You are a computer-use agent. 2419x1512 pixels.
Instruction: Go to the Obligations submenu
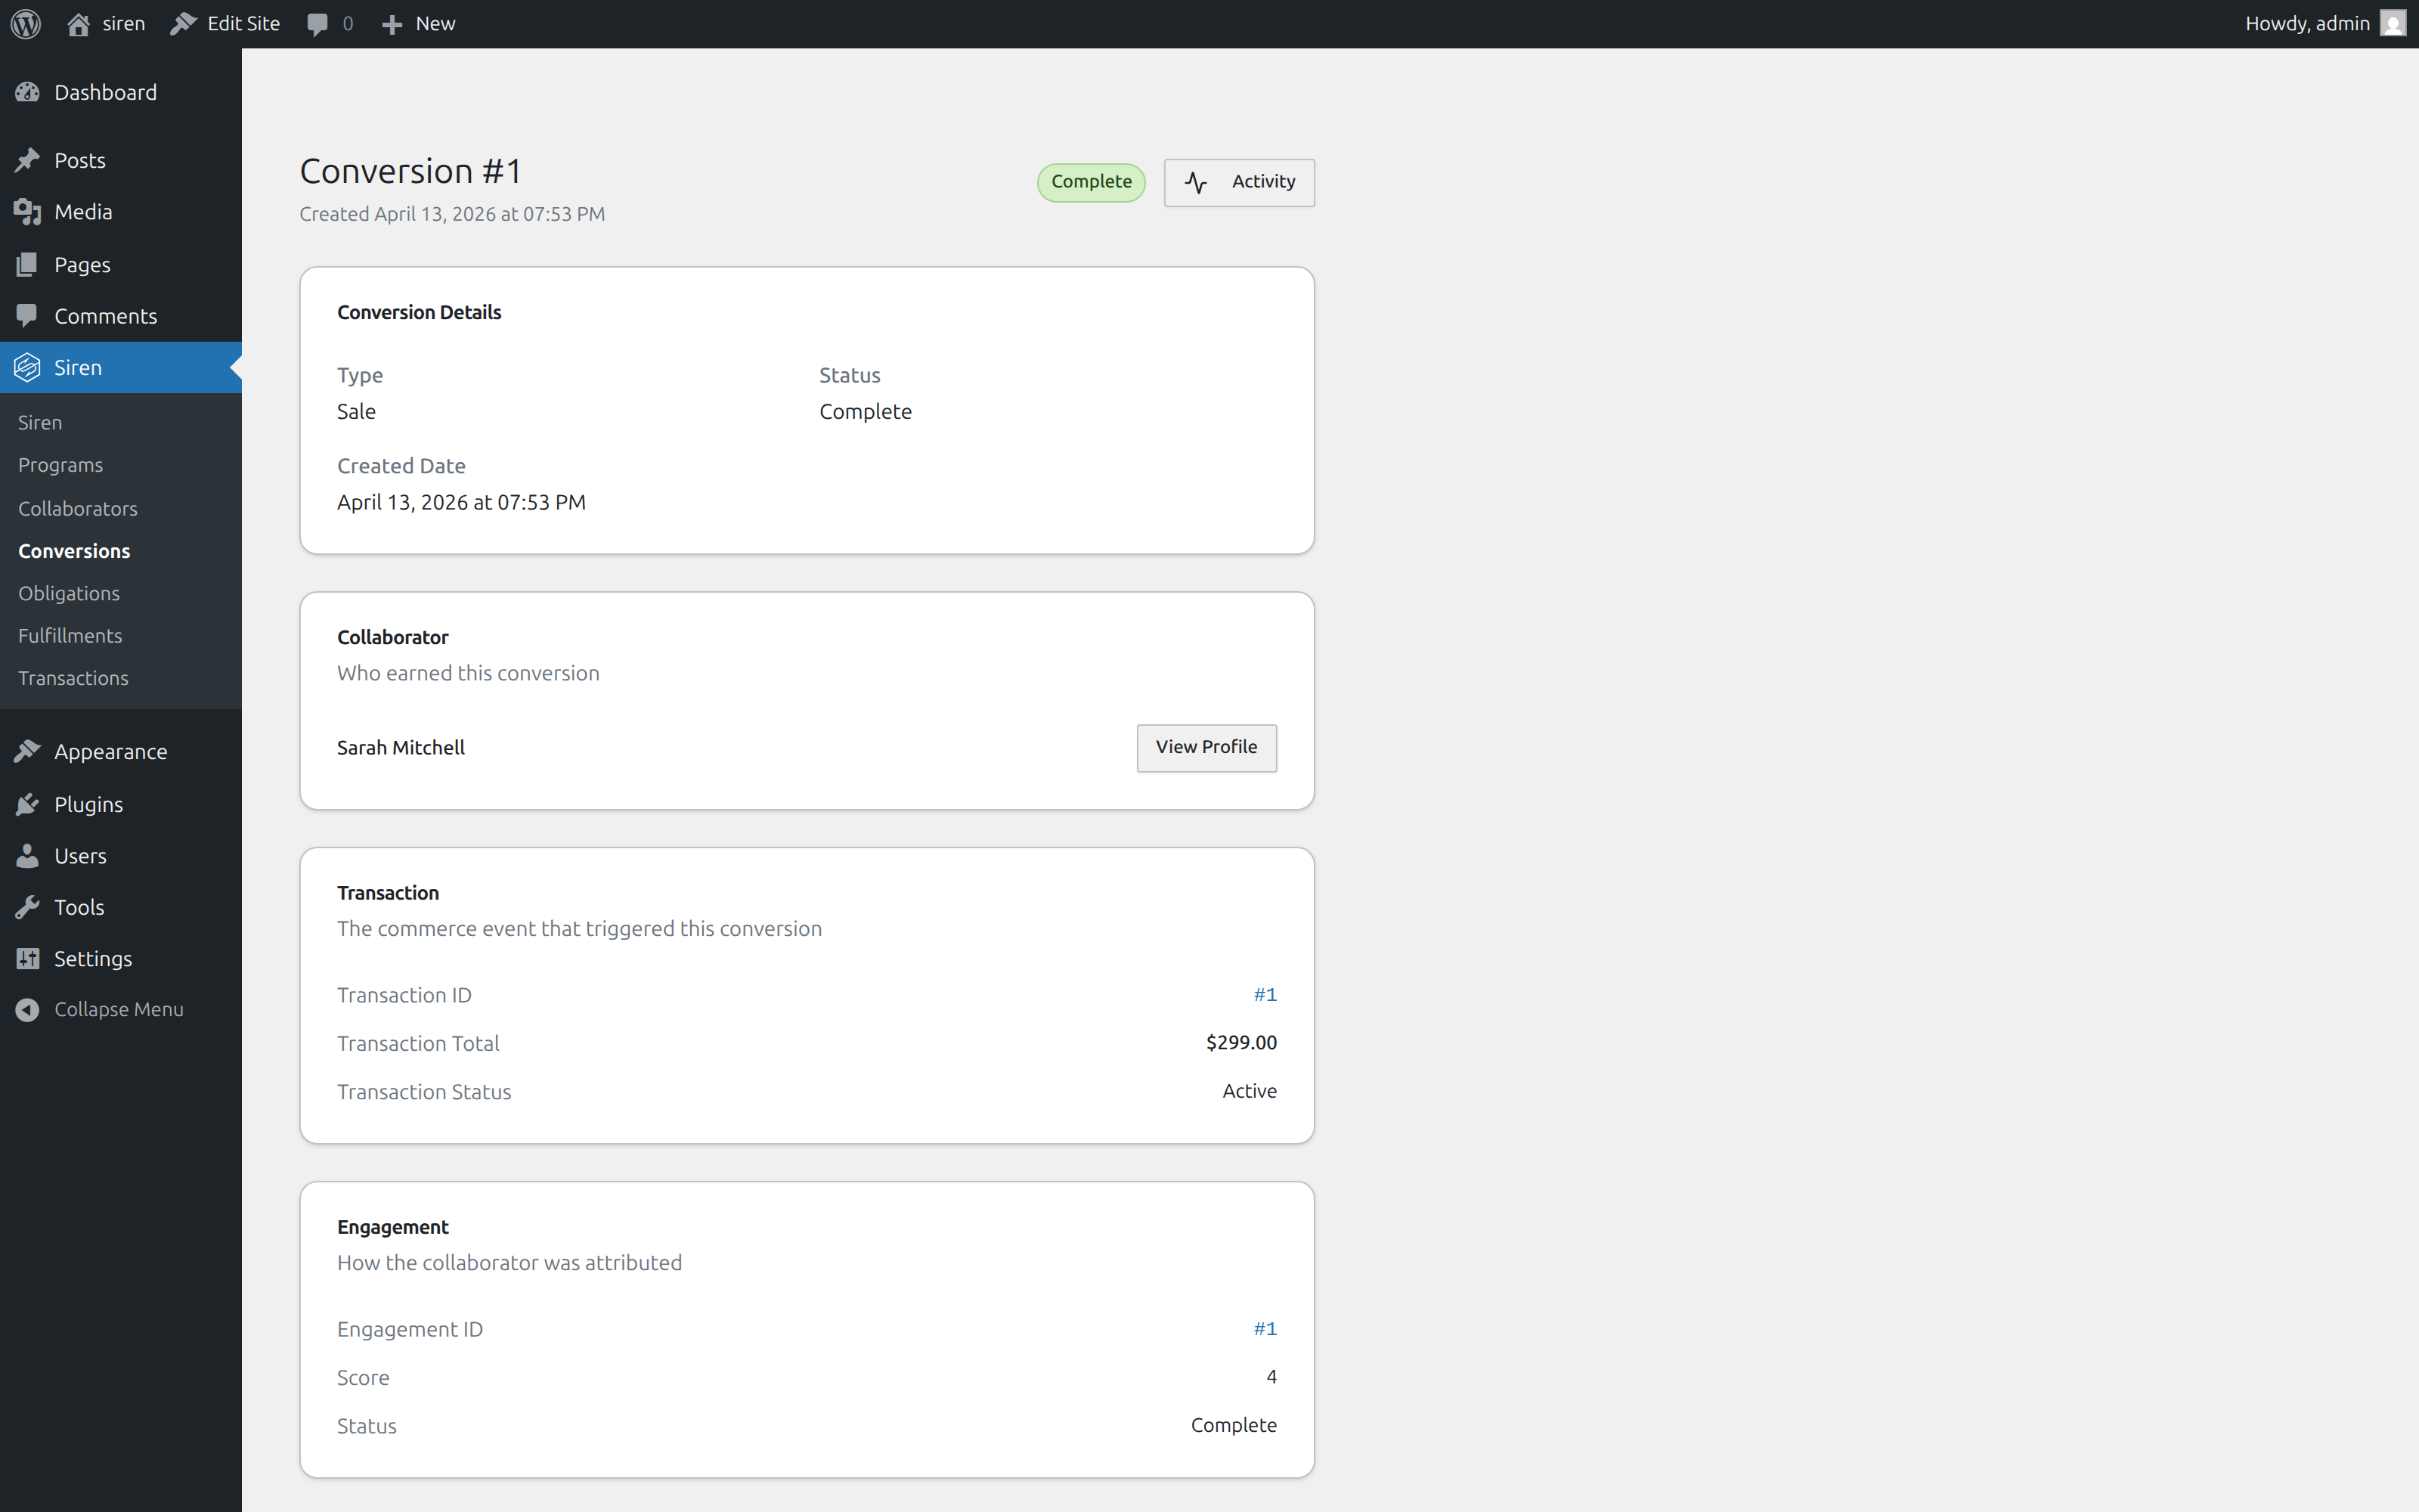coord(69,593)
